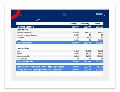The image size is (120, 92).
Task: Click February tax refund $500
Action: (89, 38)
